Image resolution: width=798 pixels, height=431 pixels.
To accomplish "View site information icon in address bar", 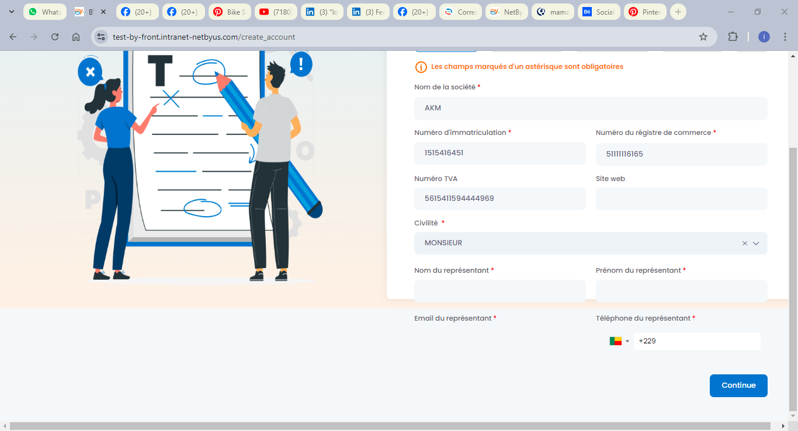I will (102, 37).
